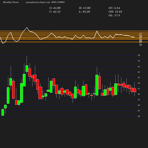
Task: Click the first green candle near 25
Action: [x=3, y=112]
